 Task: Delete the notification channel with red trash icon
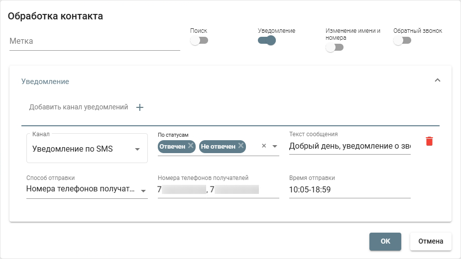coord(429,142)
